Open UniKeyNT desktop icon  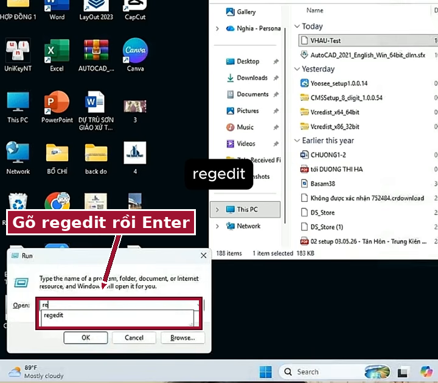(x=18, y=55)
